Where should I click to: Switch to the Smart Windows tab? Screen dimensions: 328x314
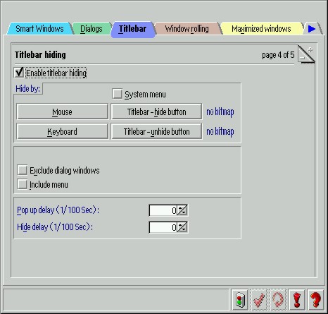coord(39,29)
